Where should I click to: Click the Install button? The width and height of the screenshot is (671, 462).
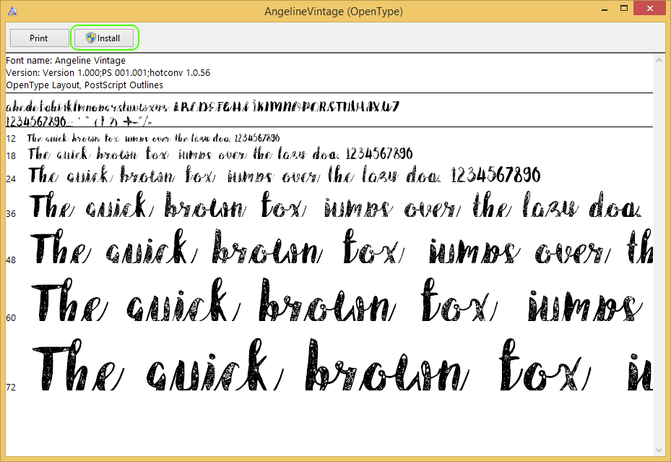point(105,38)
